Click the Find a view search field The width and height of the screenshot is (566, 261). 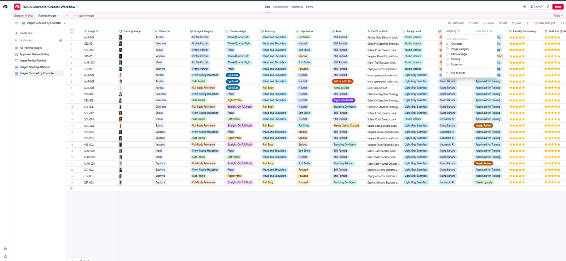click(35, 40)
